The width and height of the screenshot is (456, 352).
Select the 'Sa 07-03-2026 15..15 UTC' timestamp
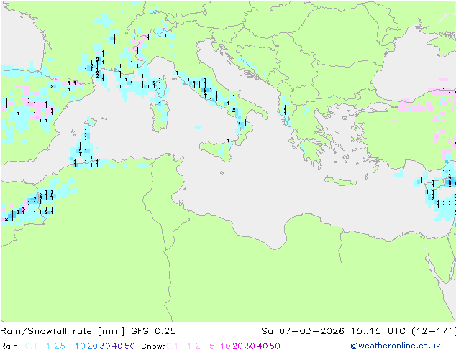tap(335, 331)
